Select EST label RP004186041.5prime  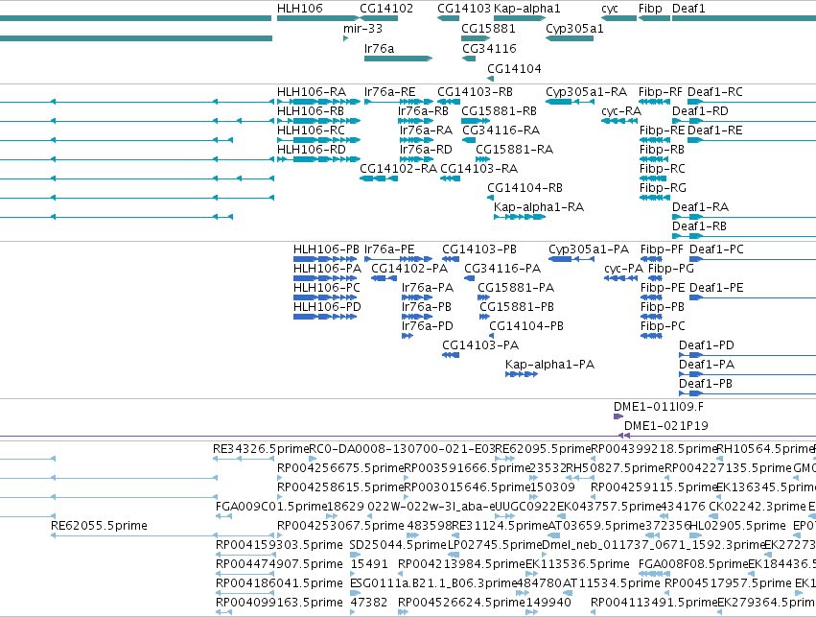click(279, 583)
